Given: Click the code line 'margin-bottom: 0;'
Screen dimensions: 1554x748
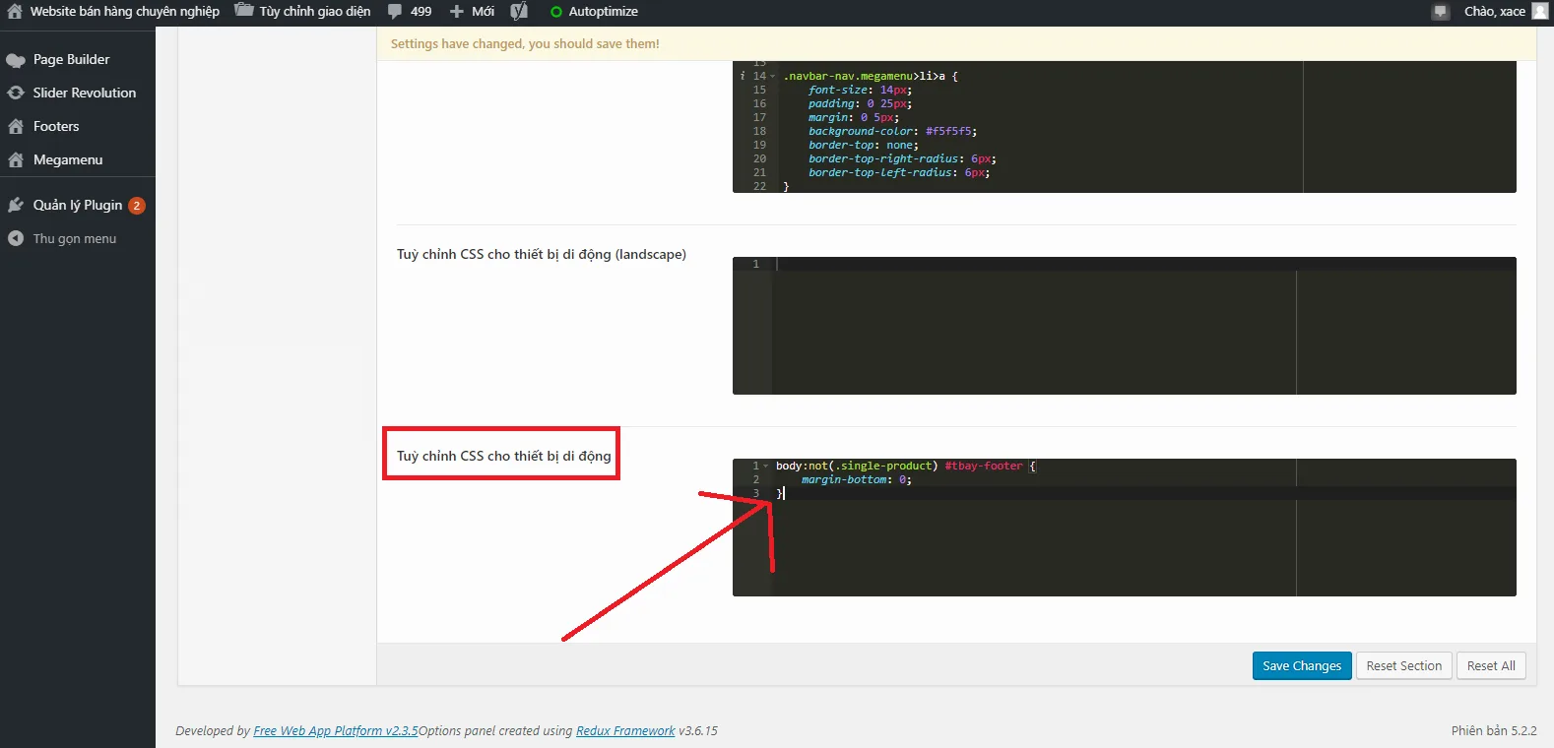Looking at the screenshot, I should tap(857, 479).
